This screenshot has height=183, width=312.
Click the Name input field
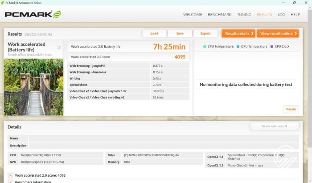(164, 138)
